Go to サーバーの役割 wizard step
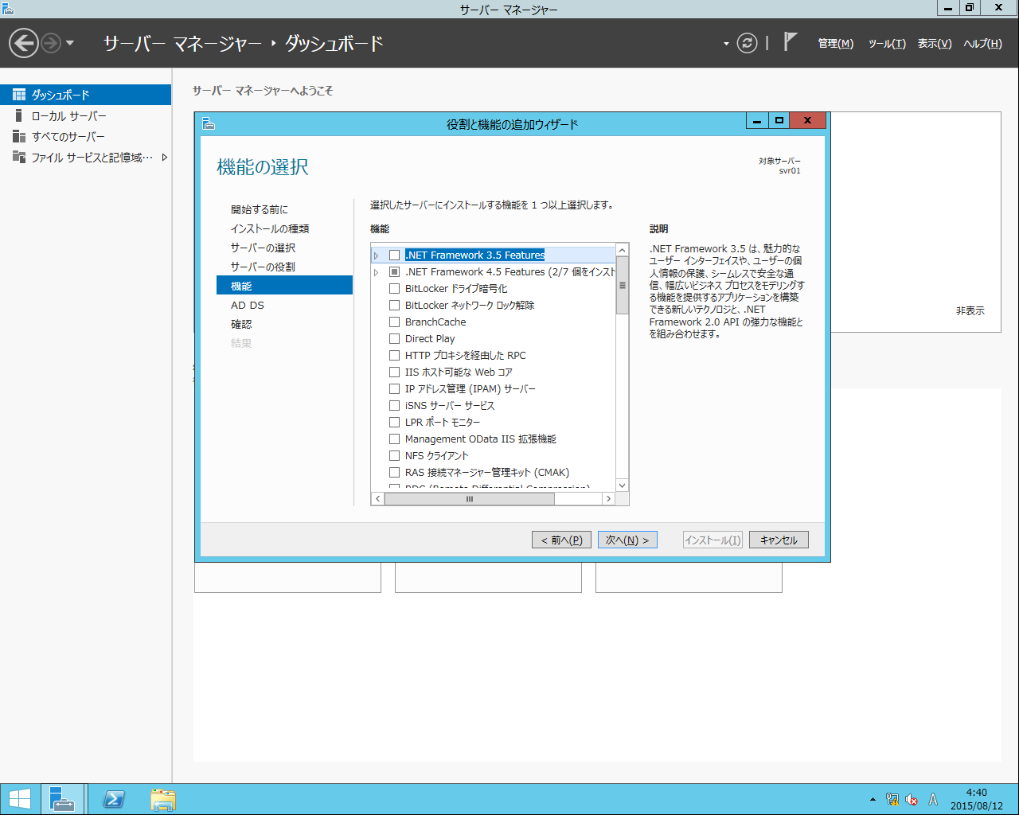 click(263, 267)
